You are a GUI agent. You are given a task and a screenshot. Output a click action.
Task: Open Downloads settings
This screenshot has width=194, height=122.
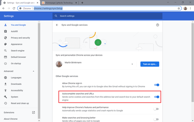point(16,84)
